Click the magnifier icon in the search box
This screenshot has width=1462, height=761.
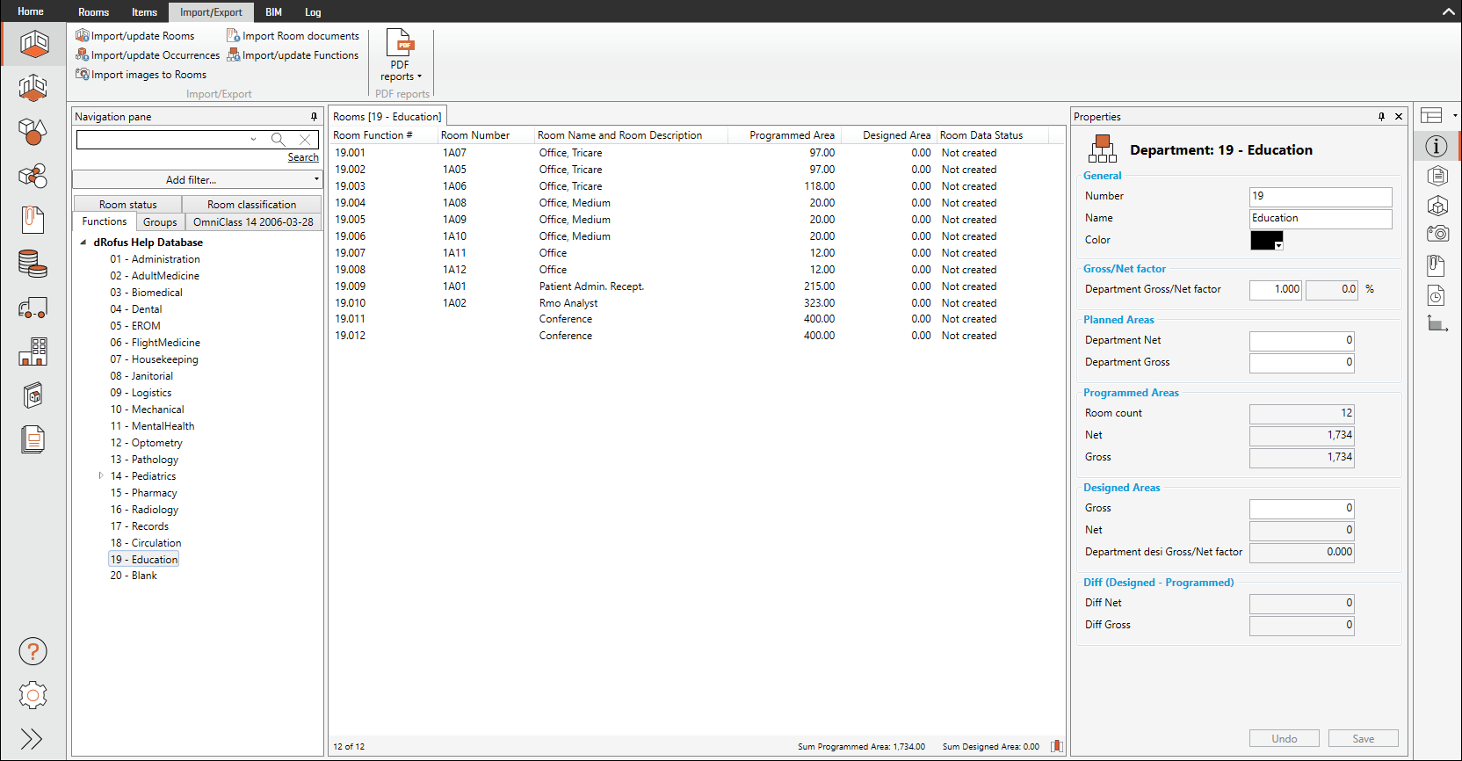(279, 140)
